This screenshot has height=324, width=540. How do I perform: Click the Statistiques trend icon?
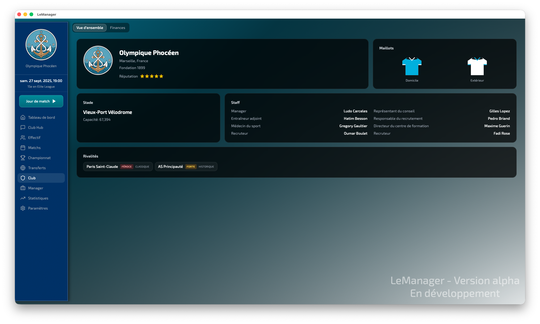pyautogui.click(x=23, y=198)
